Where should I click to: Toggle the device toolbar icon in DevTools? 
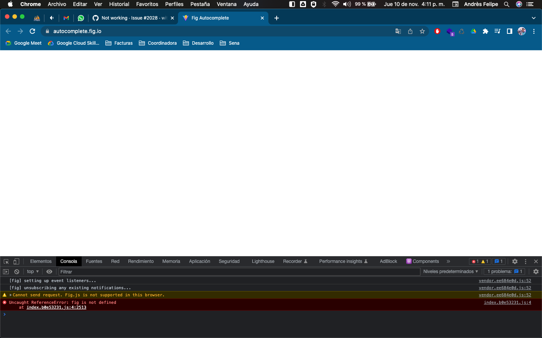[x=15, y=261]
